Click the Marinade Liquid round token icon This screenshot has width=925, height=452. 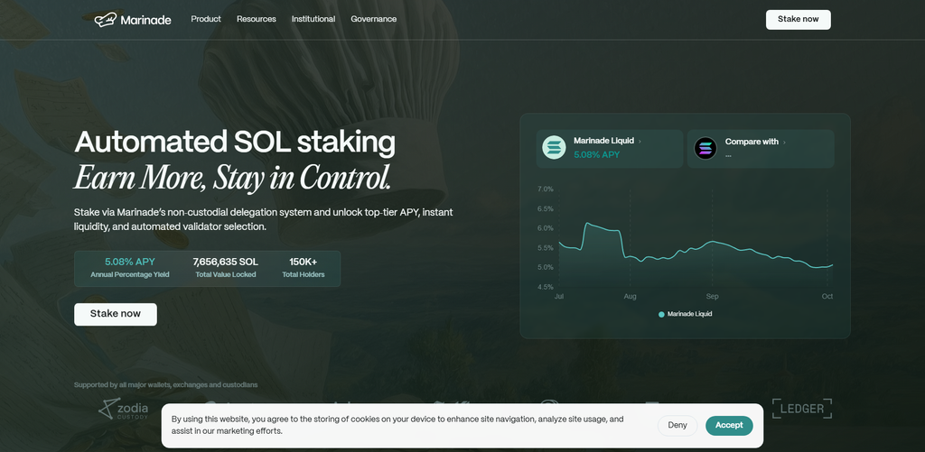click(554, 147)
